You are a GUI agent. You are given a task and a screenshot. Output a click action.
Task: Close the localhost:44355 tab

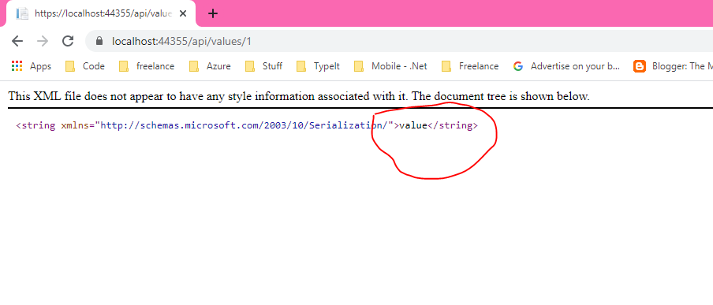click(183, 13)
